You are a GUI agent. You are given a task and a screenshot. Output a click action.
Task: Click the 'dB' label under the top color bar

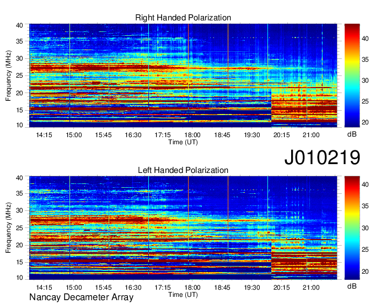tap(352, 134)
